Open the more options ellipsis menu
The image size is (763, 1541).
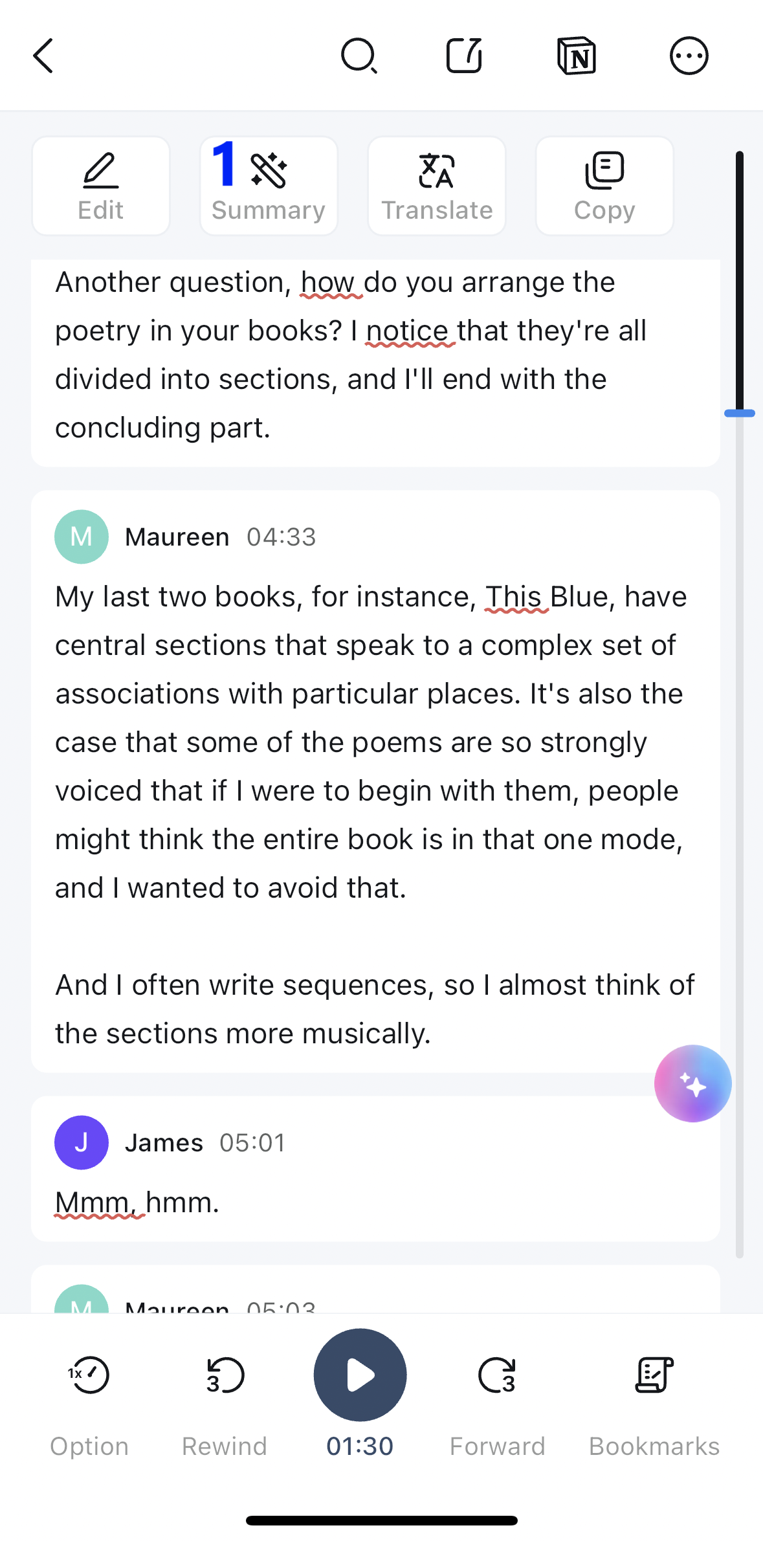[689, 56]
